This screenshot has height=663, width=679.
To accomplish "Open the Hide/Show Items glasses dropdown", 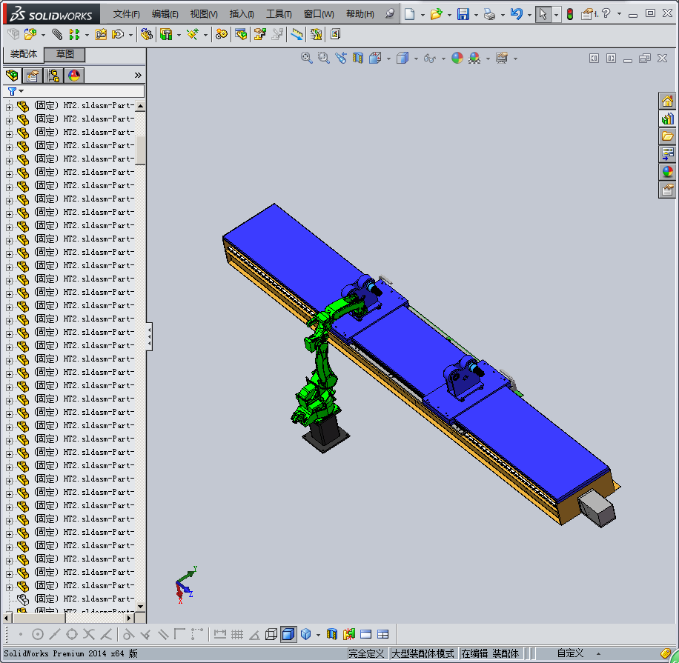I will pyautogui.click(x=443, y=59).
